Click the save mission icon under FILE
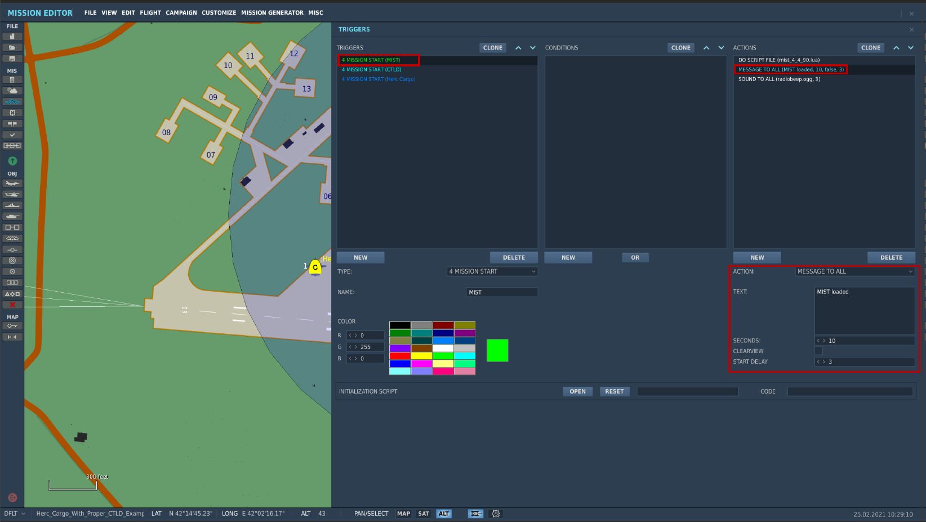The width and height of the screenshot is (926, 522). tap(12, 59)
